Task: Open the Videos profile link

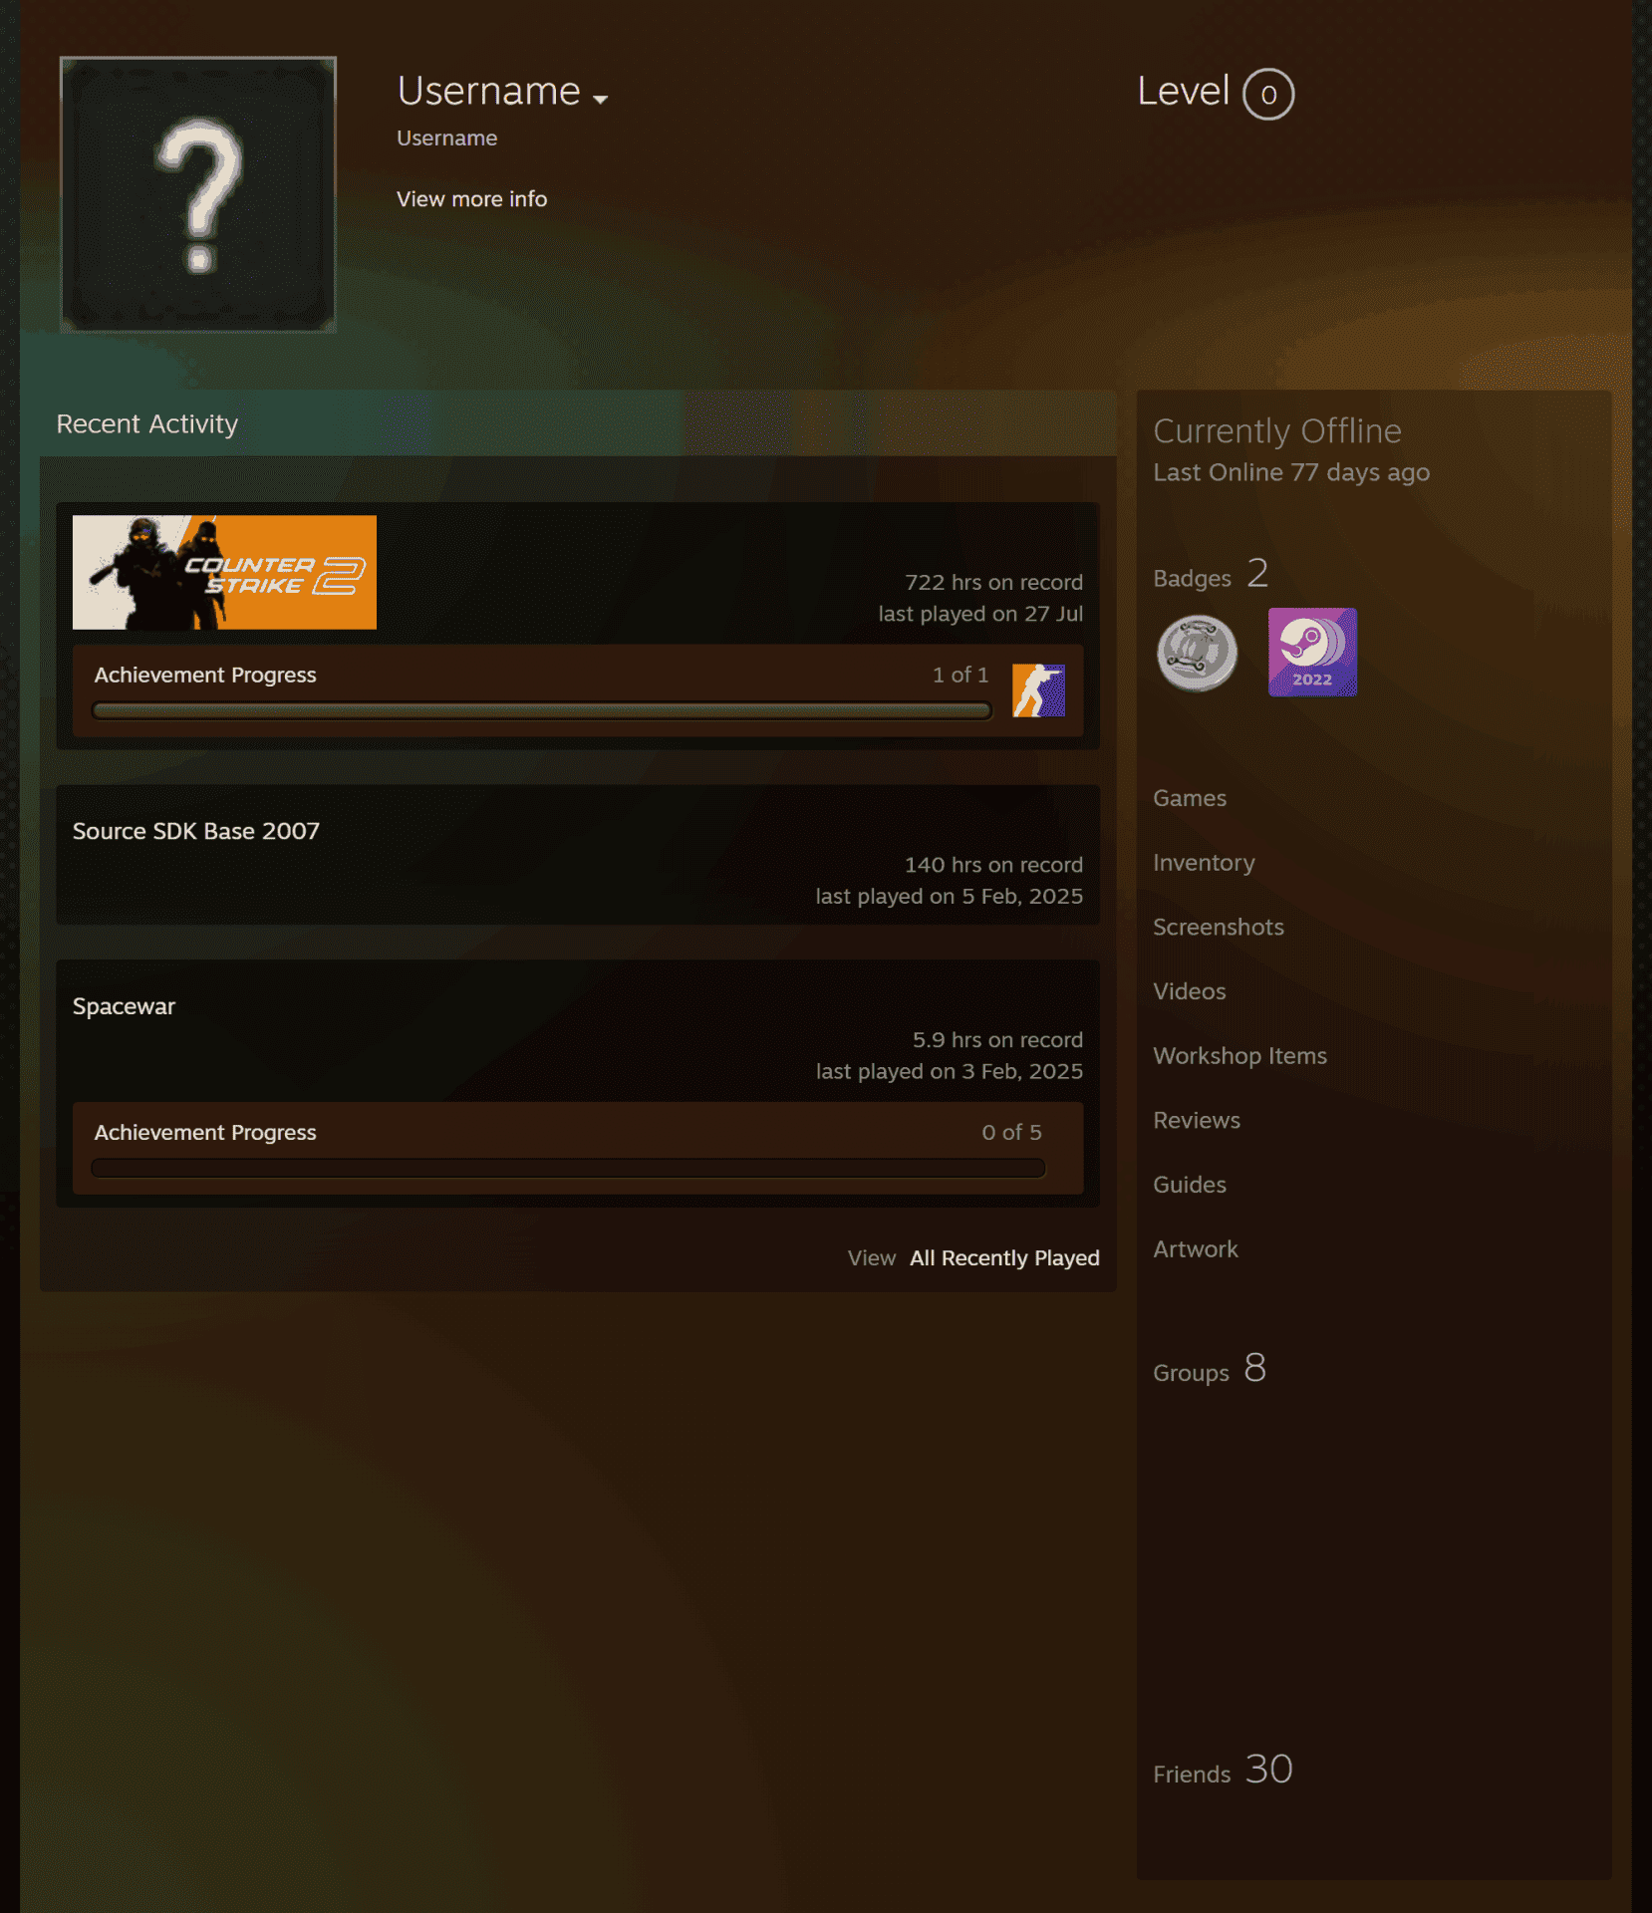Action: (x=1190, y=991)
